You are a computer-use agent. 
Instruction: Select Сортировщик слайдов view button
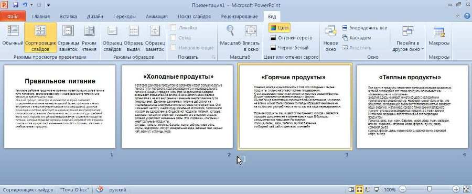coord(40,38)
